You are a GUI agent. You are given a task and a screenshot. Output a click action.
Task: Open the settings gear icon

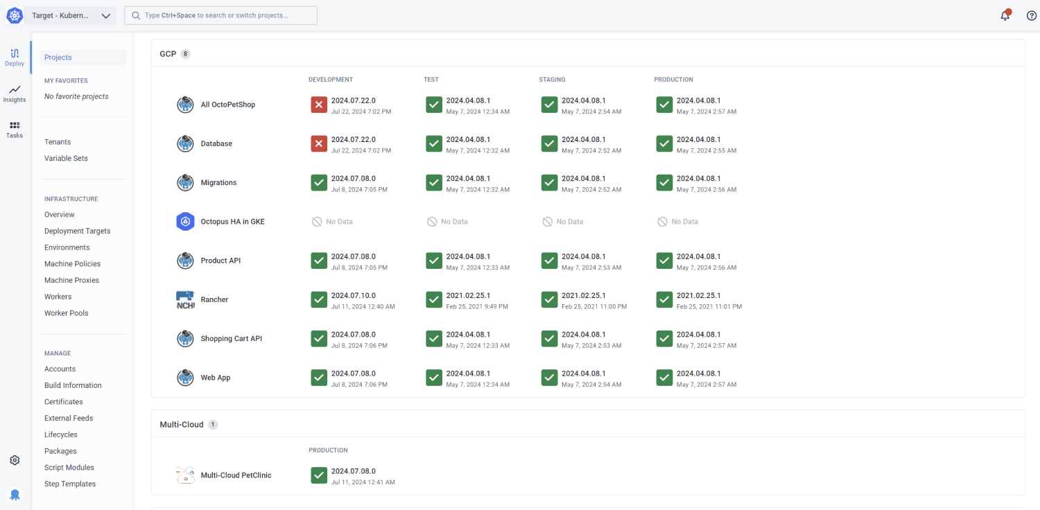point(14,459)
